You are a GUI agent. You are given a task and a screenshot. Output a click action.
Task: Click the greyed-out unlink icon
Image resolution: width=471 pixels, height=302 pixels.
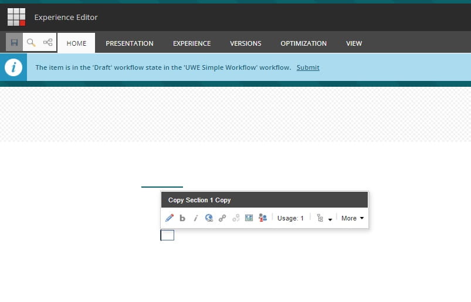(236, 218)
